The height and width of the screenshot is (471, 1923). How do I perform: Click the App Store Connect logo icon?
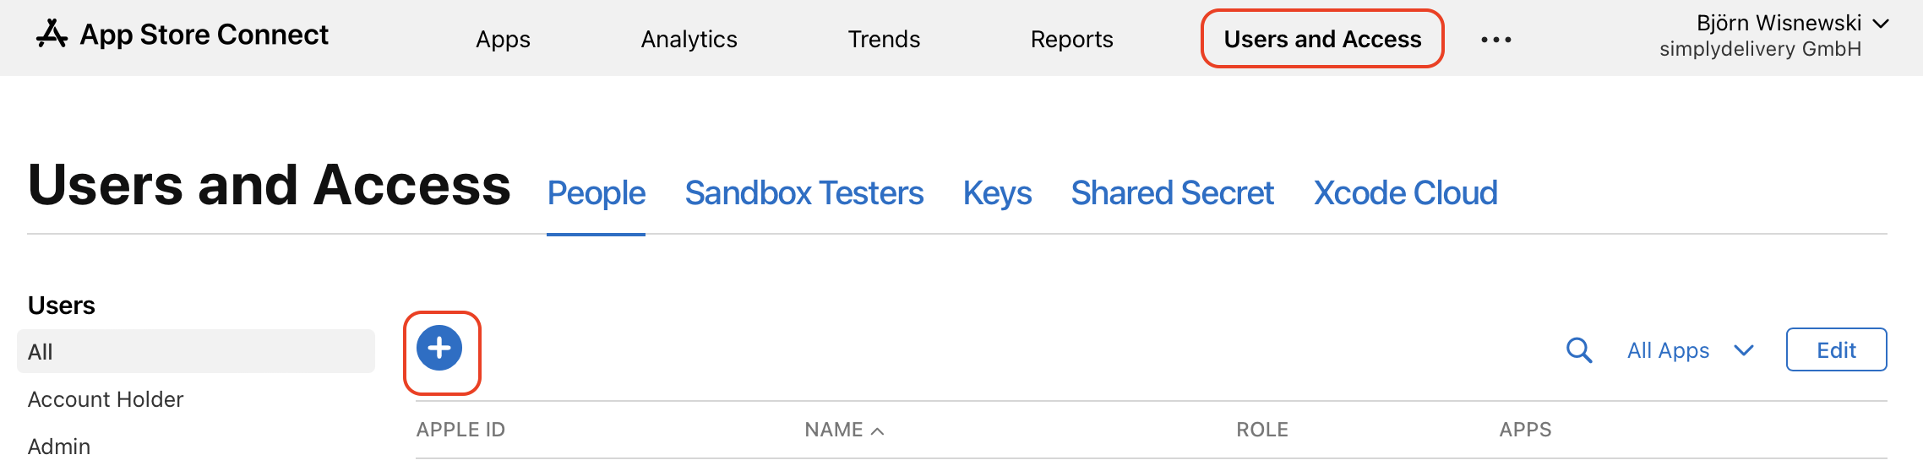click(x=52, y=34)
